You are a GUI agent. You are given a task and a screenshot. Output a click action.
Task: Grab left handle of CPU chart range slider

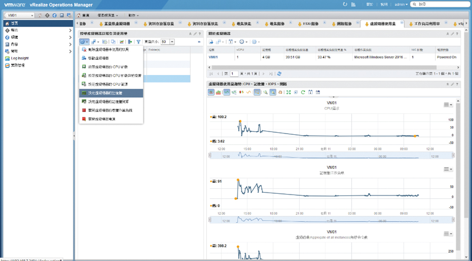pos(210,155)
